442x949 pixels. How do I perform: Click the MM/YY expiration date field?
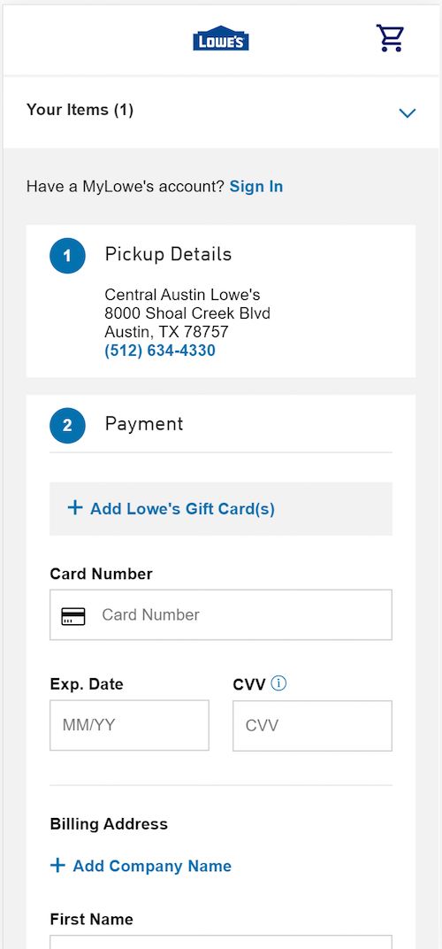(x=129, y=725)
